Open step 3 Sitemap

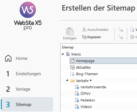pyautogui.click(x=27, y=104)
